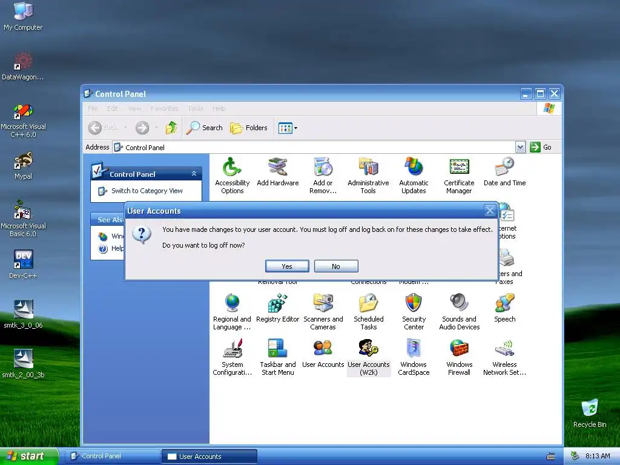This screenshot has height=465, width=620.
Task: Open Sounds and Audio Devices icon
Action: (459, 312)
